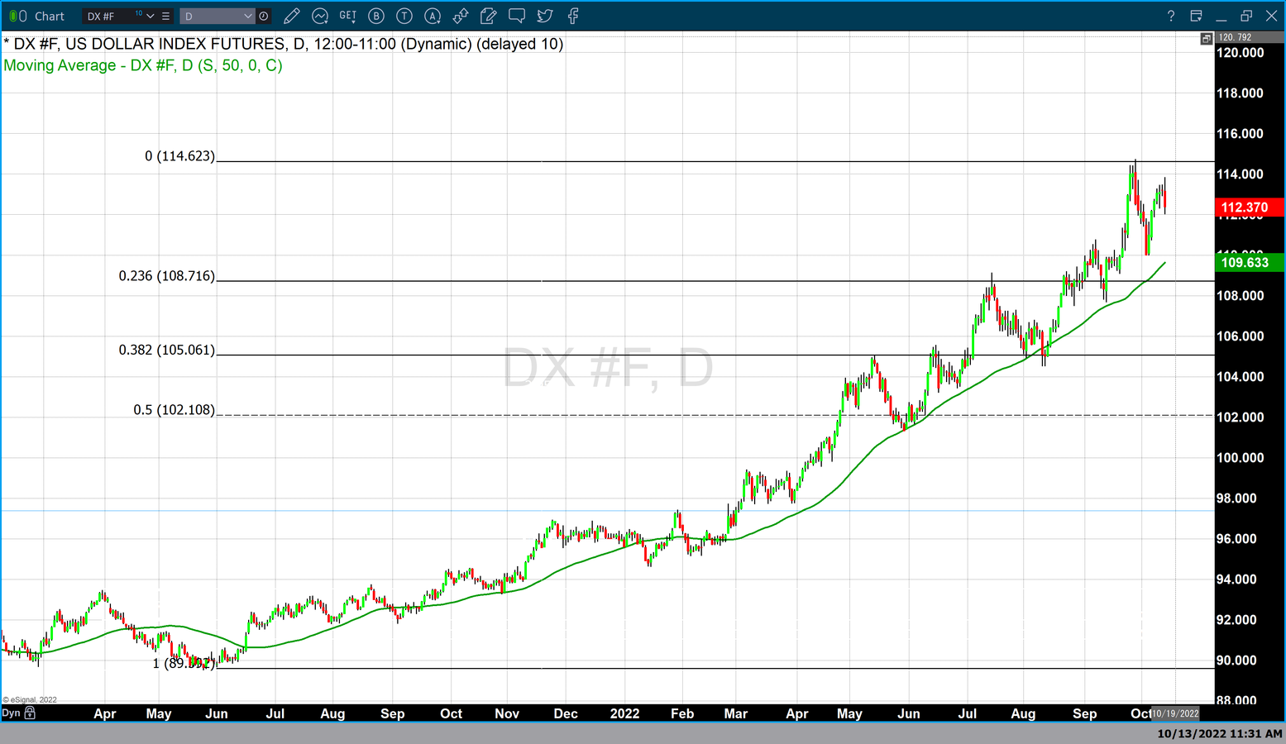Click the GET toolbar icon
Image resolution: width=1286 pixels, height=744 pixels.
pos(348,16)
